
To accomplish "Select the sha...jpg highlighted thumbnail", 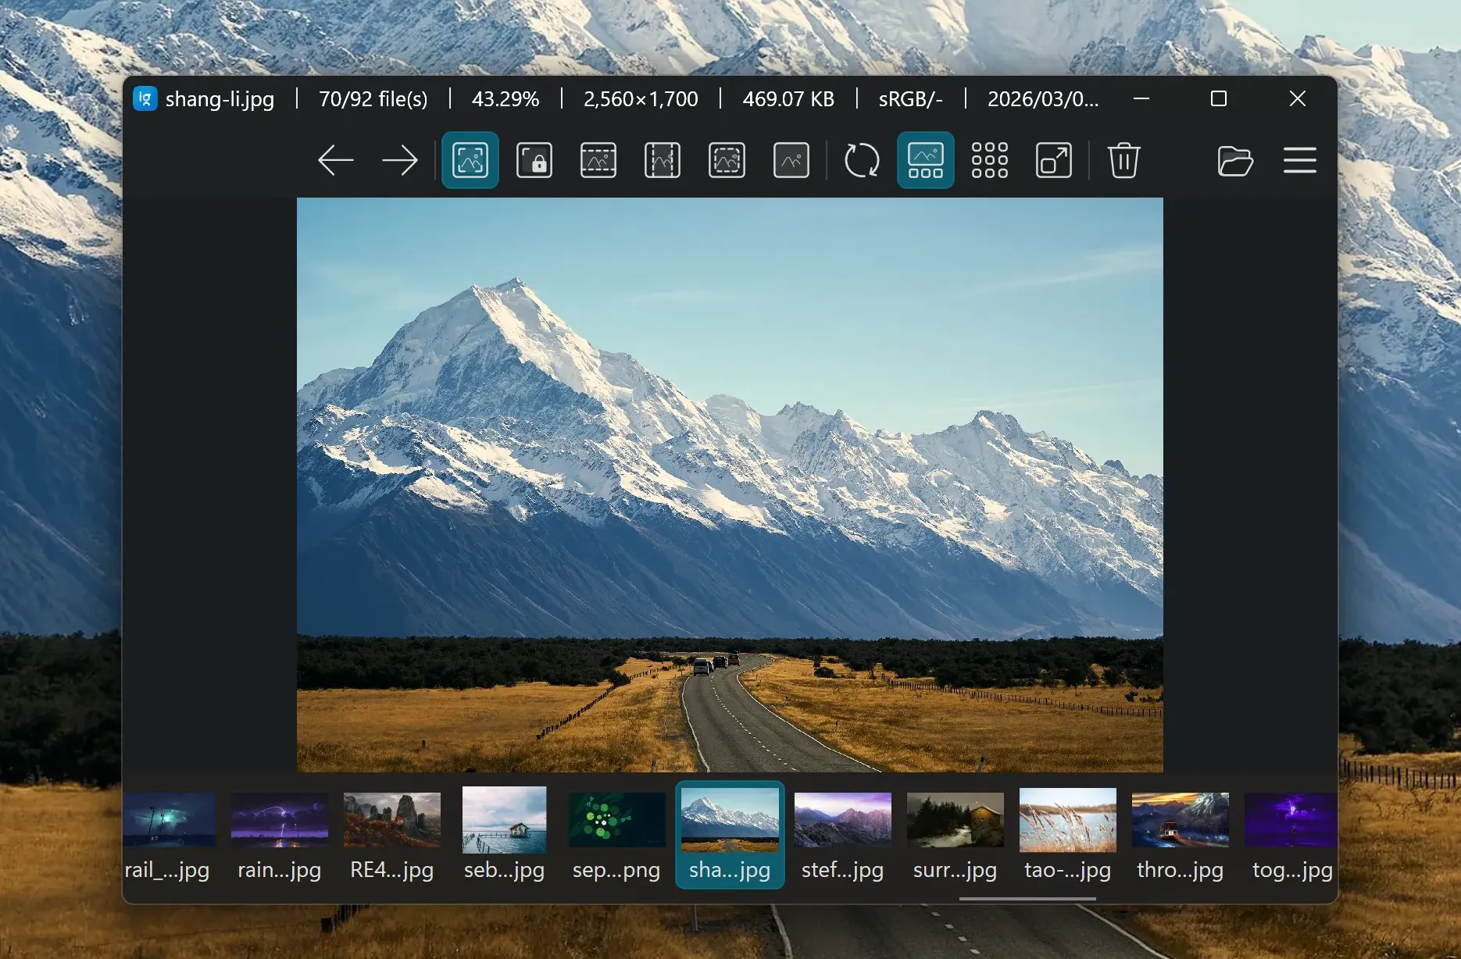I will (730, 835).
